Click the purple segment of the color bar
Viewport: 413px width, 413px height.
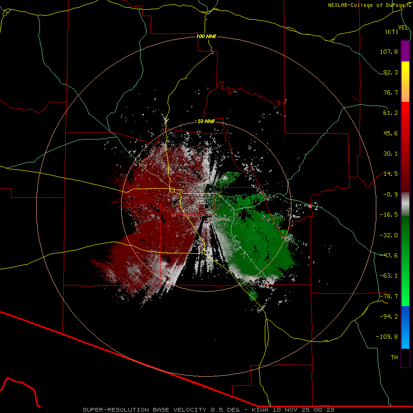(405, 51)
